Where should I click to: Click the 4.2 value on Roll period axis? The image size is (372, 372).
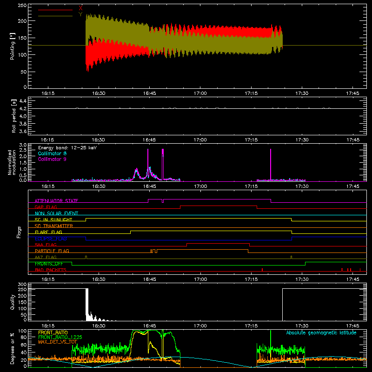[23, 109]
